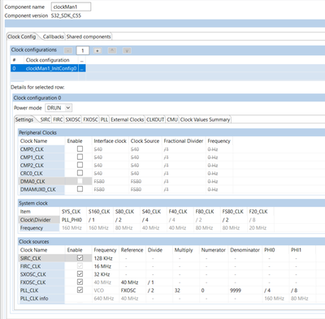Click the SXOSC_CLK frequency 32 KHz

tap(102, 274)
